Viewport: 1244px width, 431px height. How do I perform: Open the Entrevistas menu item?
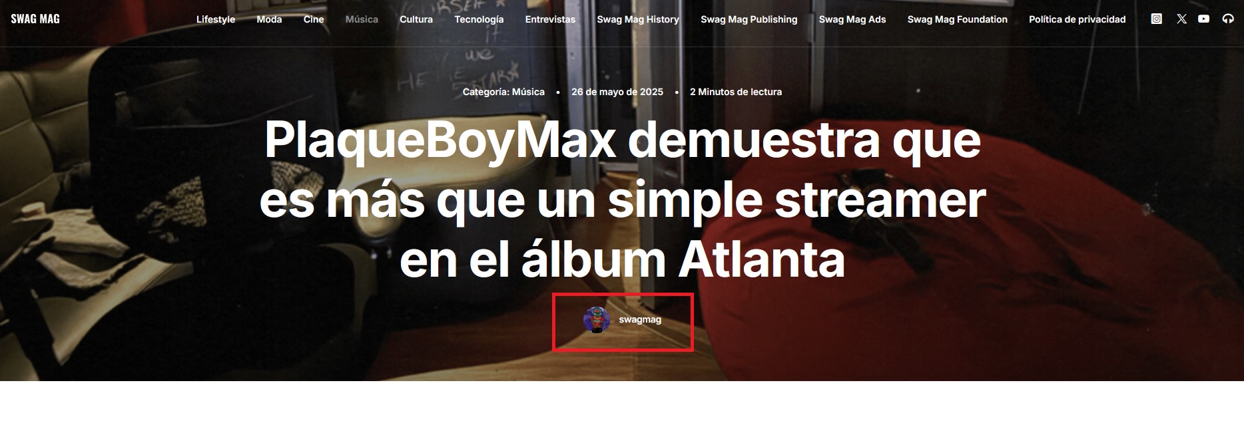tap(550, 19)
